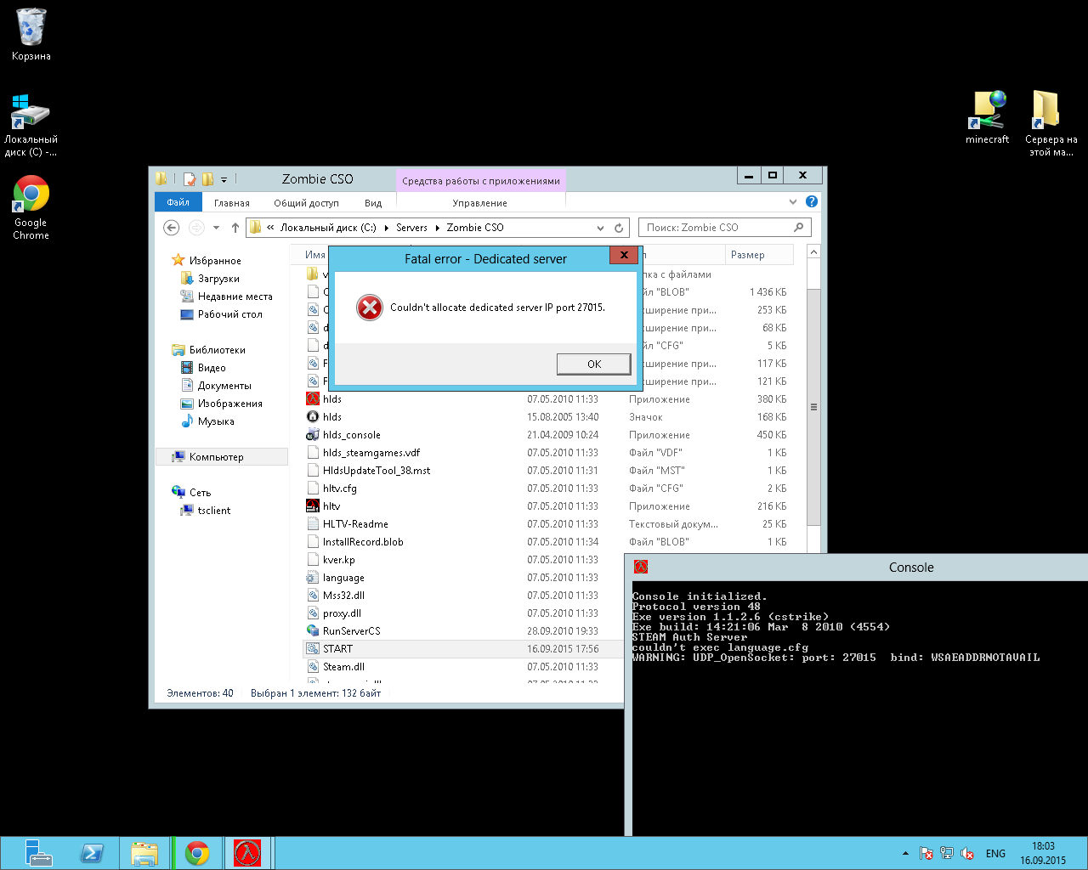The image size is (1088, 870).
Task: Switch to the Главная ribbon tab
Action: point(232,203)
